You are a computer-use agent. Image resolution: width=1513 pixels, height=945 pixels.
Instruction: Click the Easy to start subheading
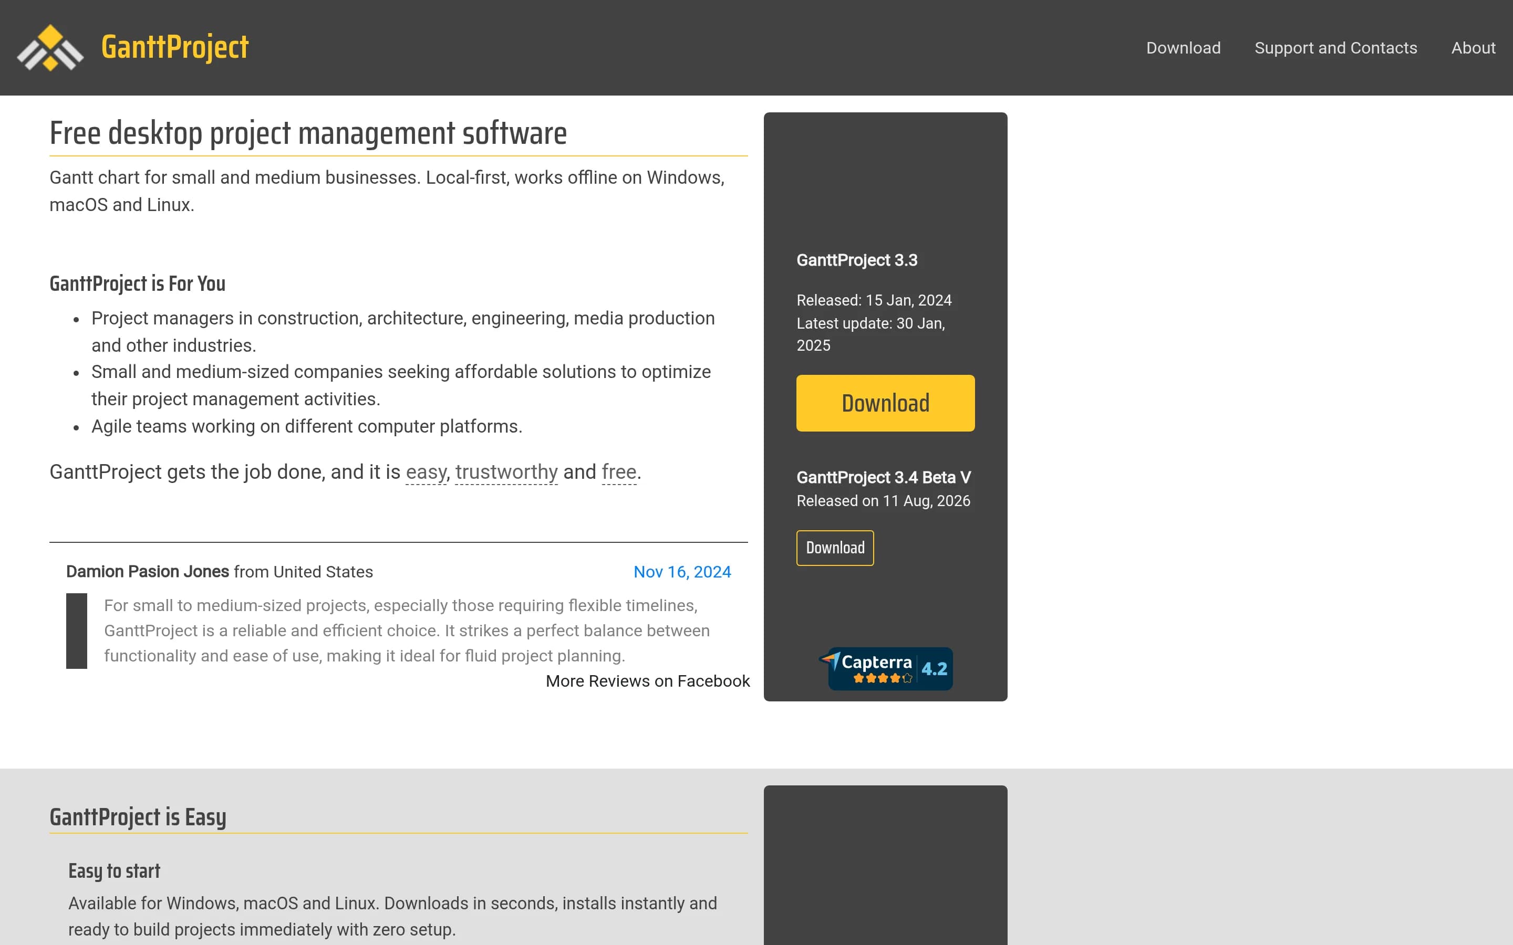pyautogui.click(x=115, y=871)
